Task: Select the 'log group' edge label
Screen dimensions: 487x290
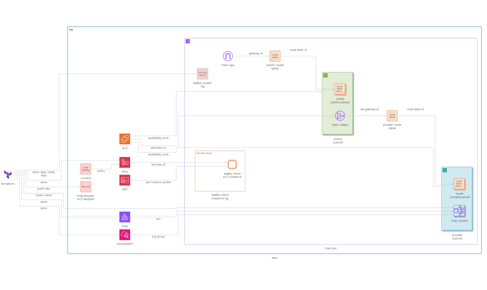Action: point(158,237)
